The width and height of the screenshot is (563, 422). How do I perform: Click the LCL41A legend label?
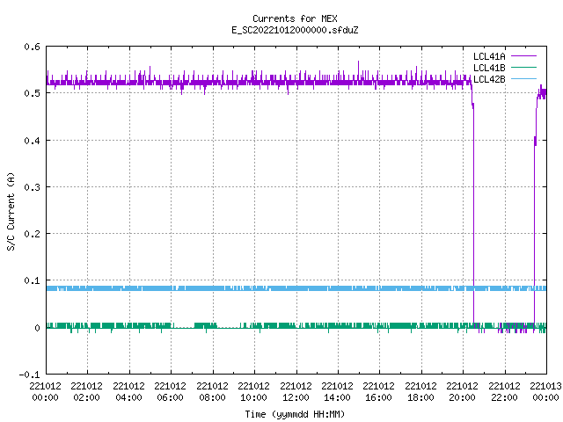click(489, 56)
